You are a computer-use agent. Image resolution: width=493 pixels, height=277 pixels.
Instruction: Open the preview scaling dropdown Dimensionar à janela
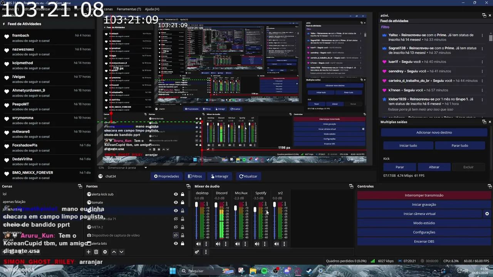click(127, 168)
